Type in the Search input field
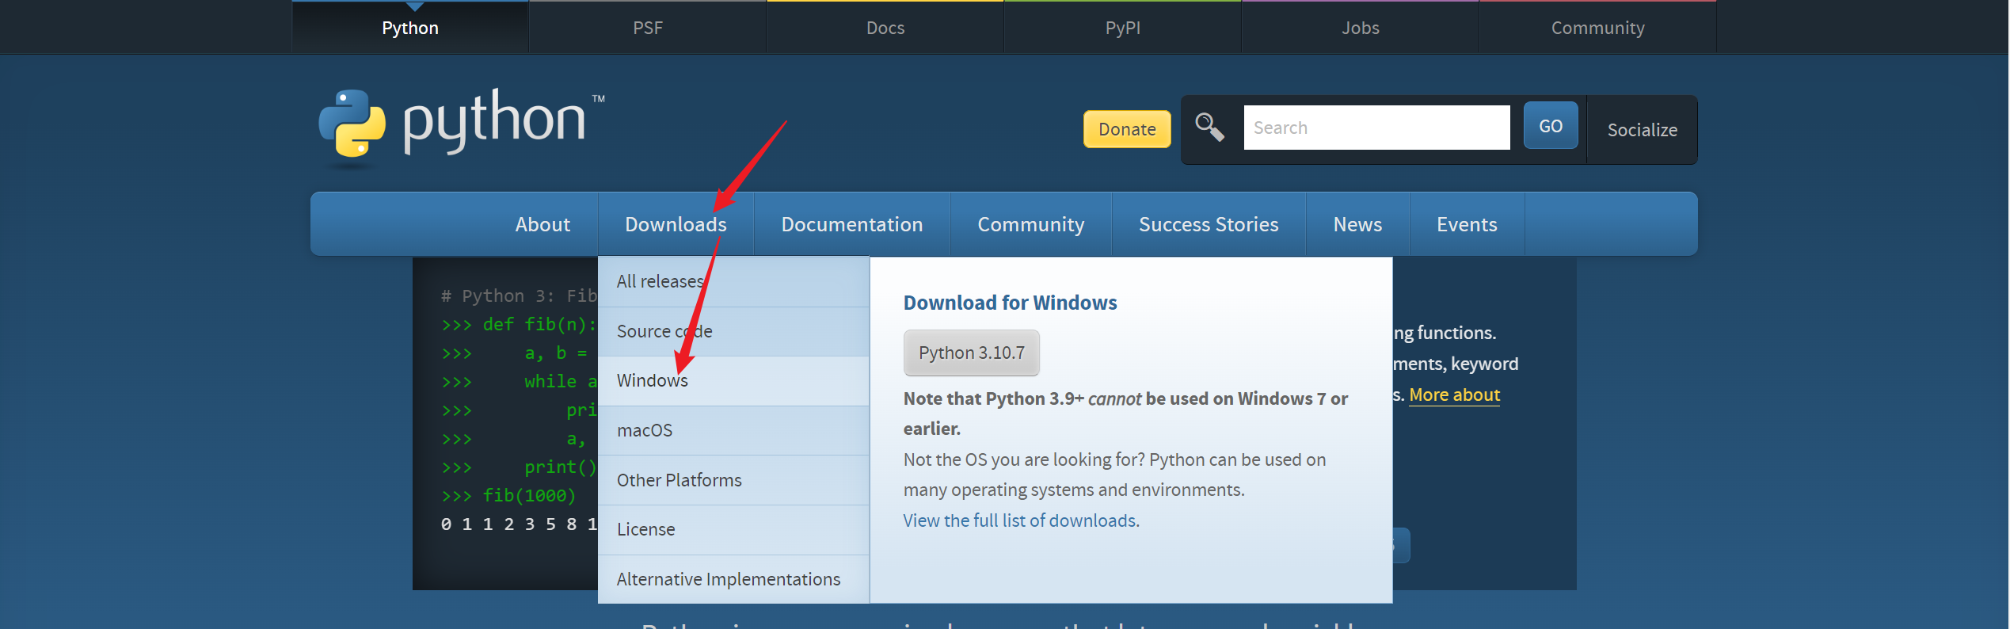 tap(1376, 128)
